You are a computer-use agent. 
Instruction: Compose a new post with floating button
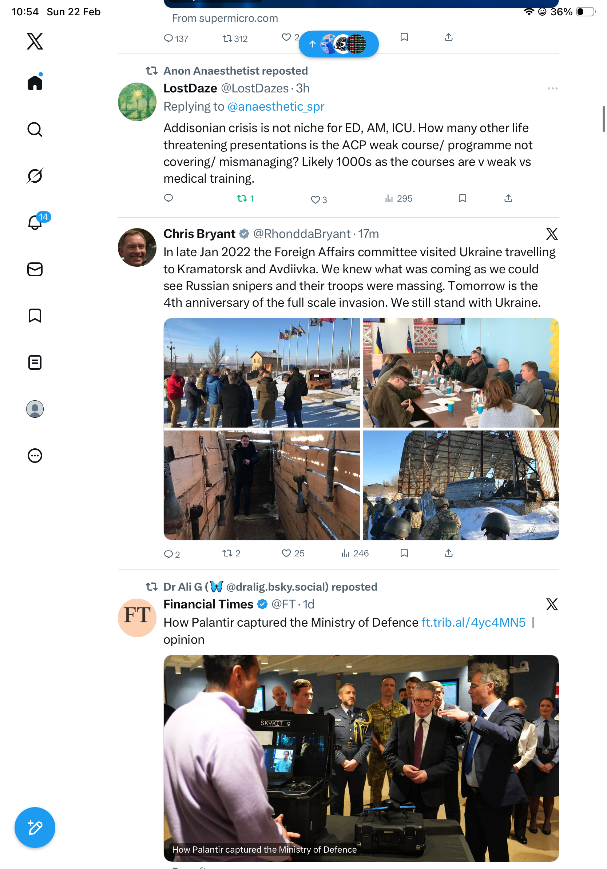tap(35, 828)
